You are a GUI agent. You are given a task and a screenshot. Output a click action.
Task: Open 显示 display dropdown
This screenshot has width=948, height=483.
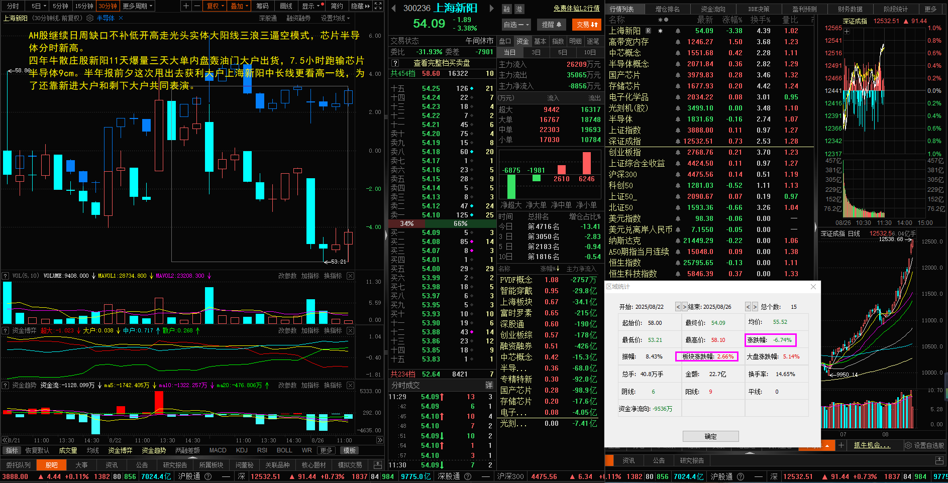311,6
